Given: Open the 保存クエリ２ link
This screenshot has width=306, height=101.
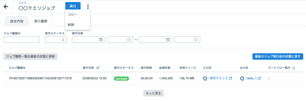Looking at the screenshot, I should point(219,78).
